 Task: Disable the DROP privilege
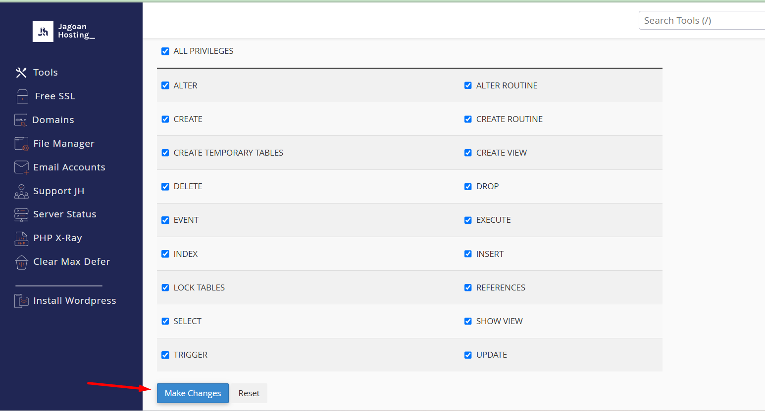[x=468, y=186]
